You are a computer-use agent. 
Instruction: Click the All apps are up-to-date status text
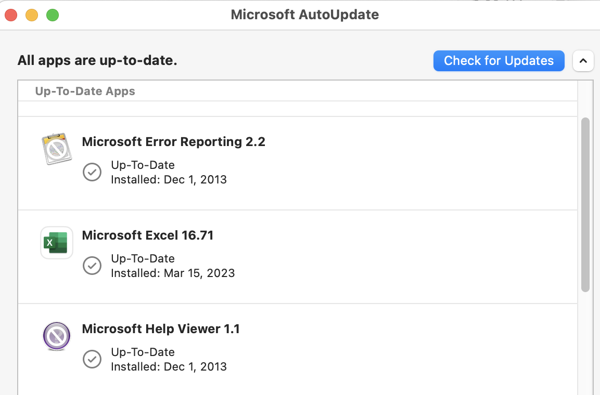click(x=97, y=60)
